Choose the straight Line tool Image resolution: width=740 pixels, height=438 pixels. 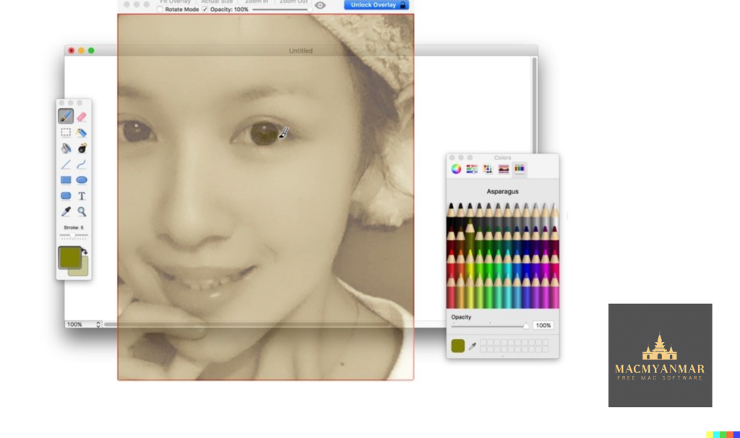pos(66,164)
